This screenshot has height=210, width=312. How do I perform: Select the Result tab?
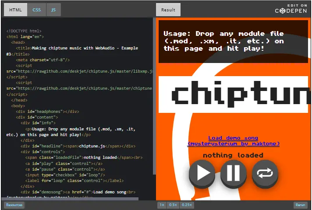tap(168, 10)
